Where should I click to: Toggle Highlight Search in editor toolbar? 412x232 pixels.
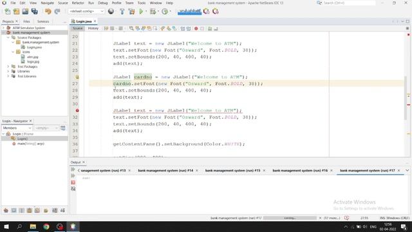[x=149, y=28]
